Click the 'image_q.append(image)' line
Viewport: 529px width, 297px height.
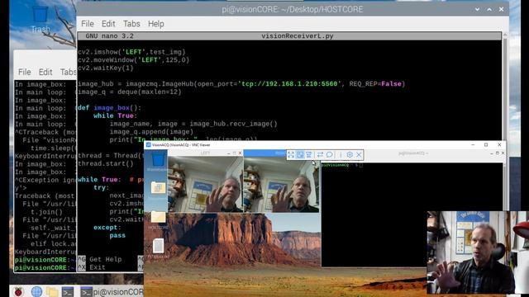(151, 132)
